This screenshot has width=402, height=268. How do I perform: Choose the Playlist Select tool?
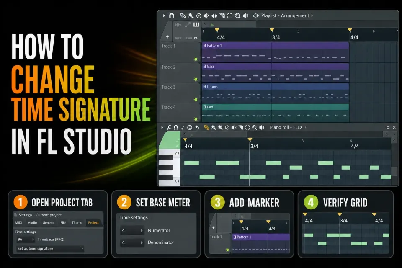click(x=230, y=15)
